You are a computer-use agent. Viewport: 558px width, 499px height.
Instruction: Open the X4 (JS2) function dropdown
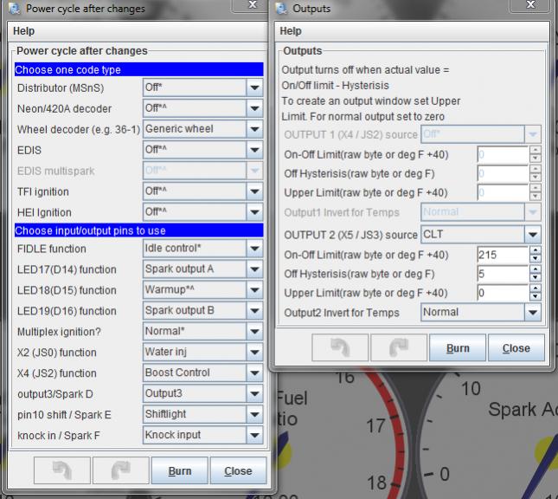click(254, 373)
